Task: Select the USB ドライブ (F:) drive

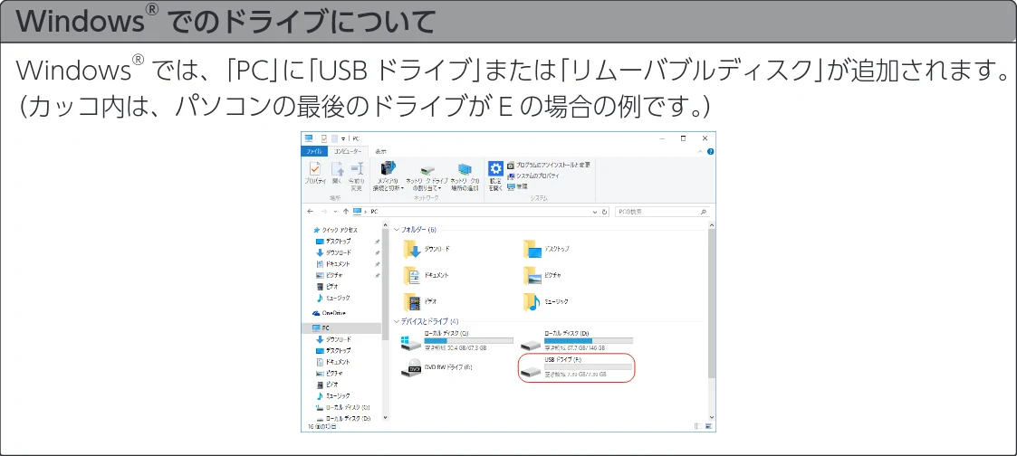Action: (x=577, y=367)
